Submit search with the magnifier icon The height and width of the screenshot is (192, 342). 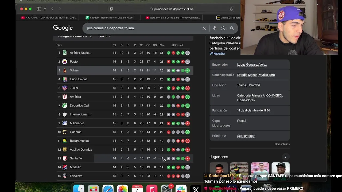coord(232,28)
